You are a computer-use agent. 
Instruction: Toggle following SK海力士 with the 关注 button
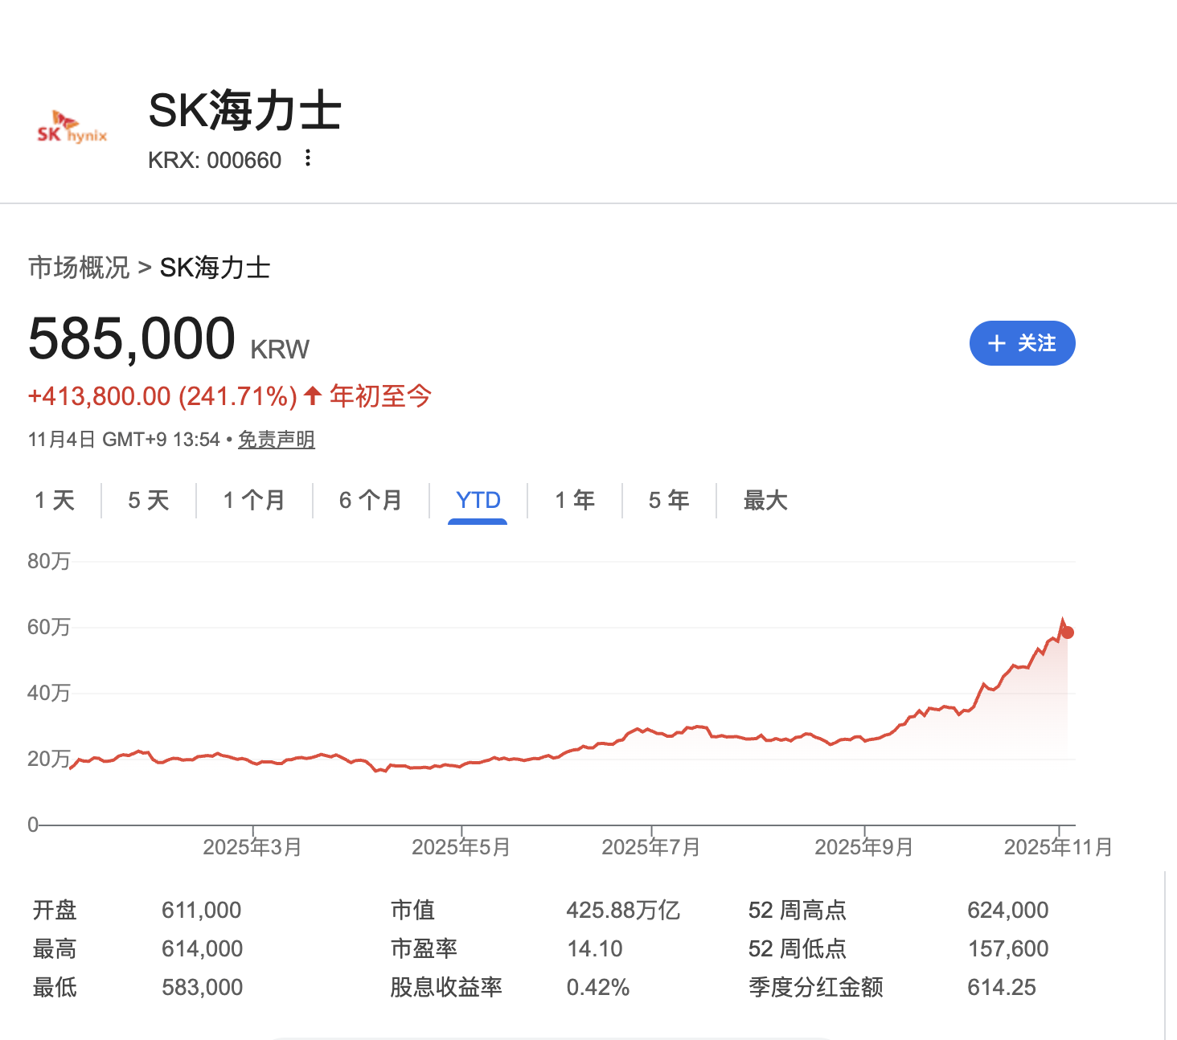pos(1022,343)
